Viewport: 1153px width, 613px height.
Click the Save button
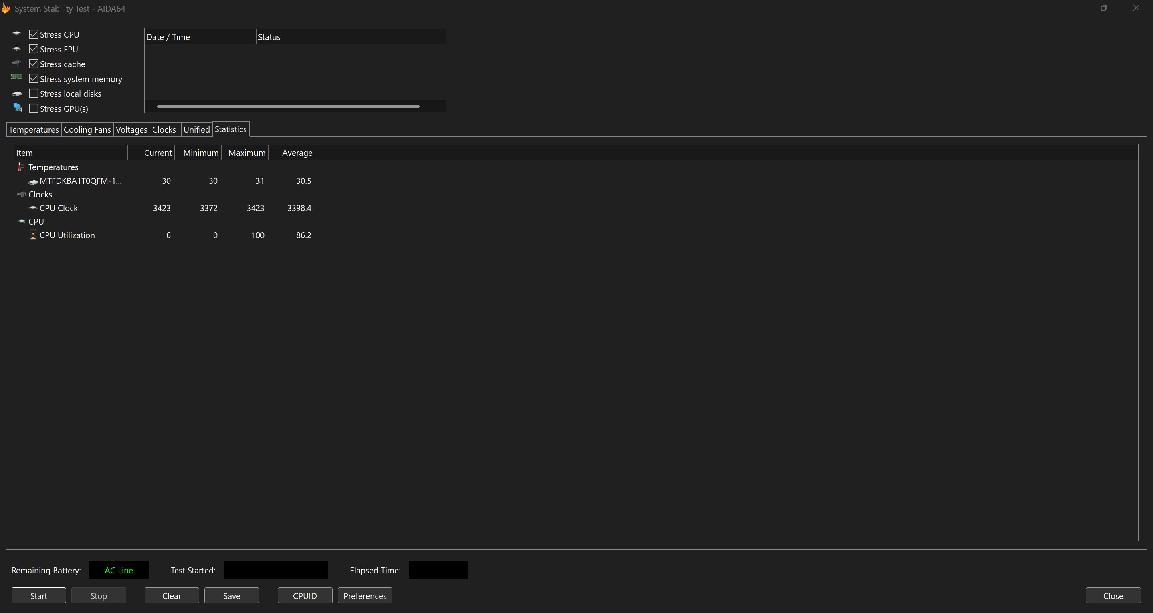[232, 595]
